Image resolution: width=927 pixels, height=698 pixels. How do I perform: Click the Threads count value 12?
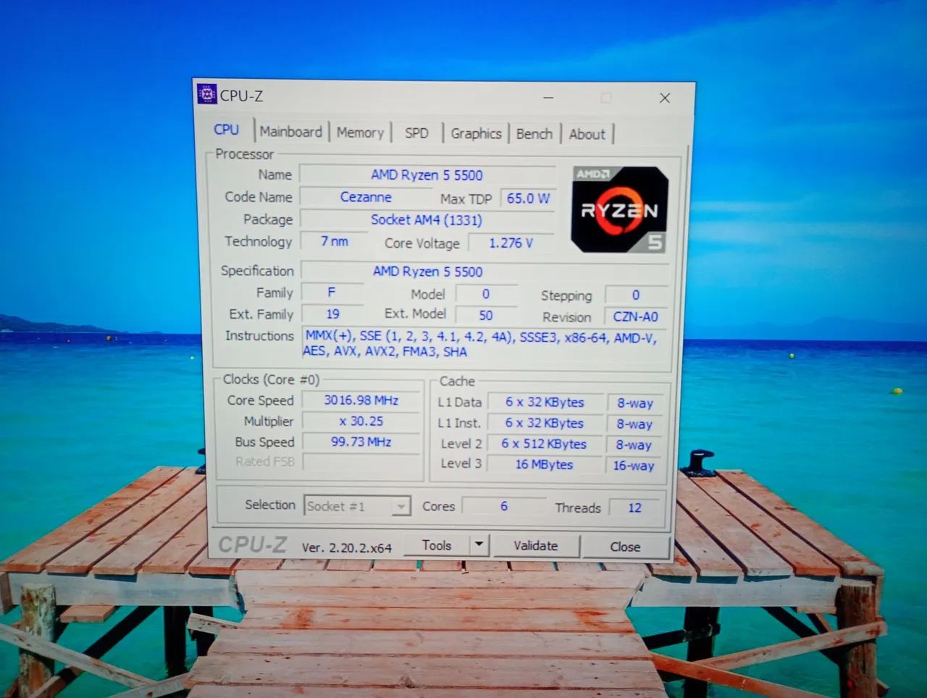pos(634,508)
